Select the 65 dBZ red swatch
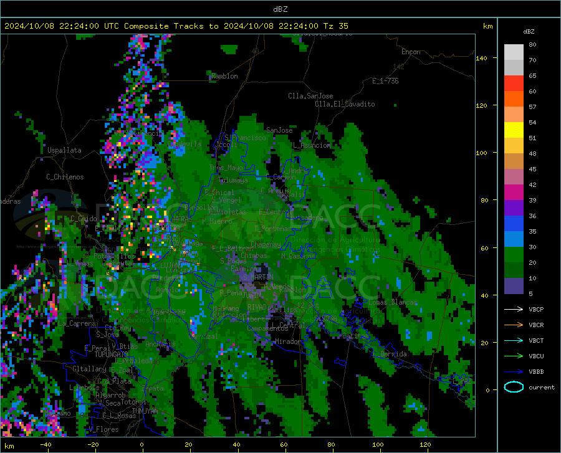This screenshot has height=453, width=561. (x=514, y=83)
